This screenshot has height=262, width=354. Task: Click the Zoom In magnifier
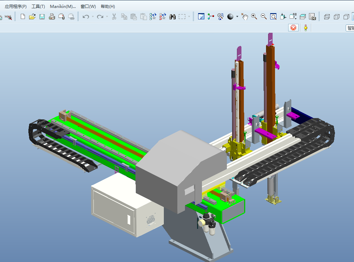(x=254, y=17)
